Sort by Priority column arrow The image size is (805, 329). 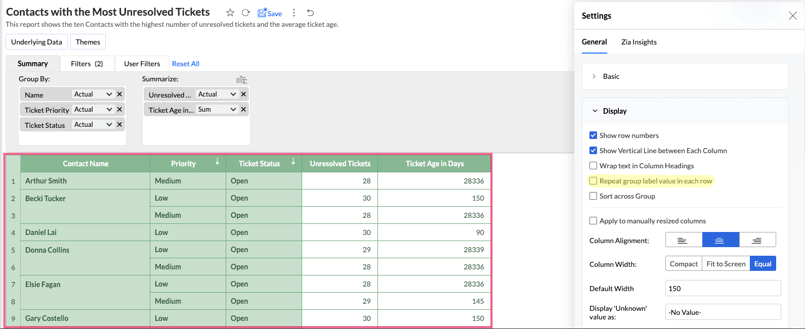click(x=218, y=162)
